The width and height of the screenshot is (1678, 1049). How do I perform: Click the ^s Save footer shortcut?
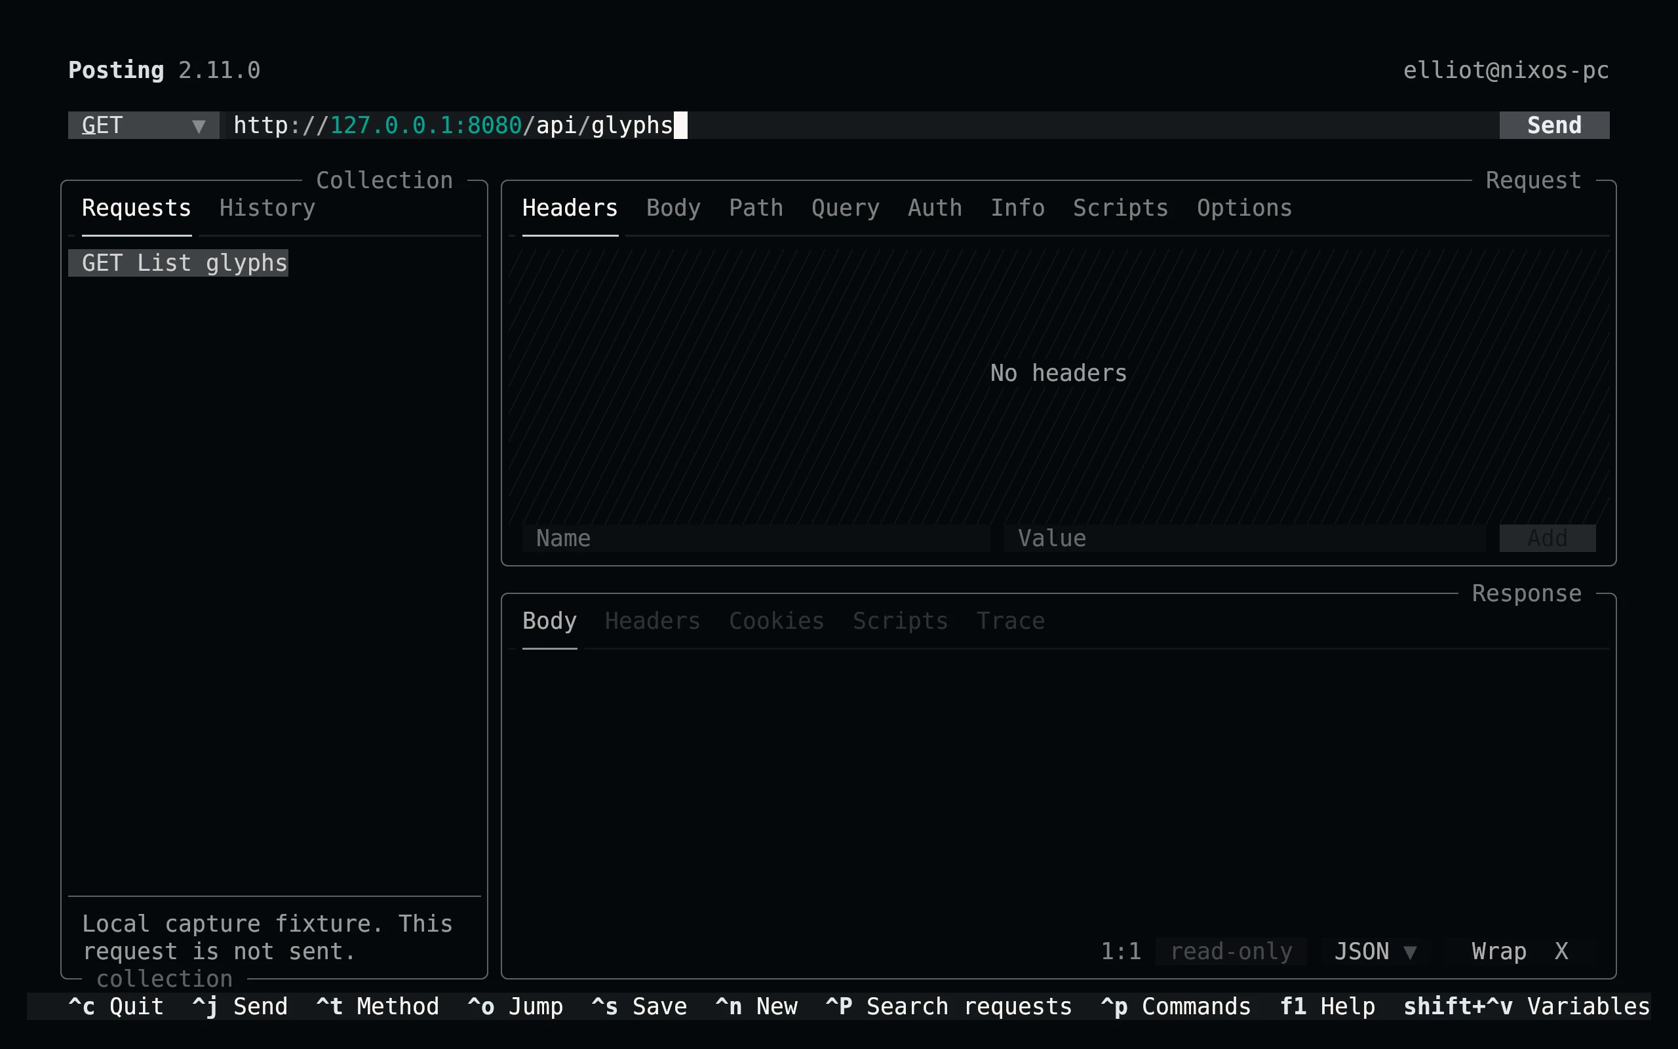pyautogui.click(x=639, y=1006)
